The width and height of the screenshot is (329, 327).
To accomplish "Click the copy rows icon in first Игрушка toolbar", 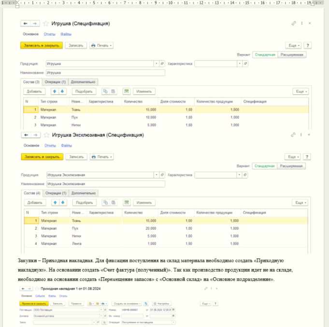I will point(104,91).
